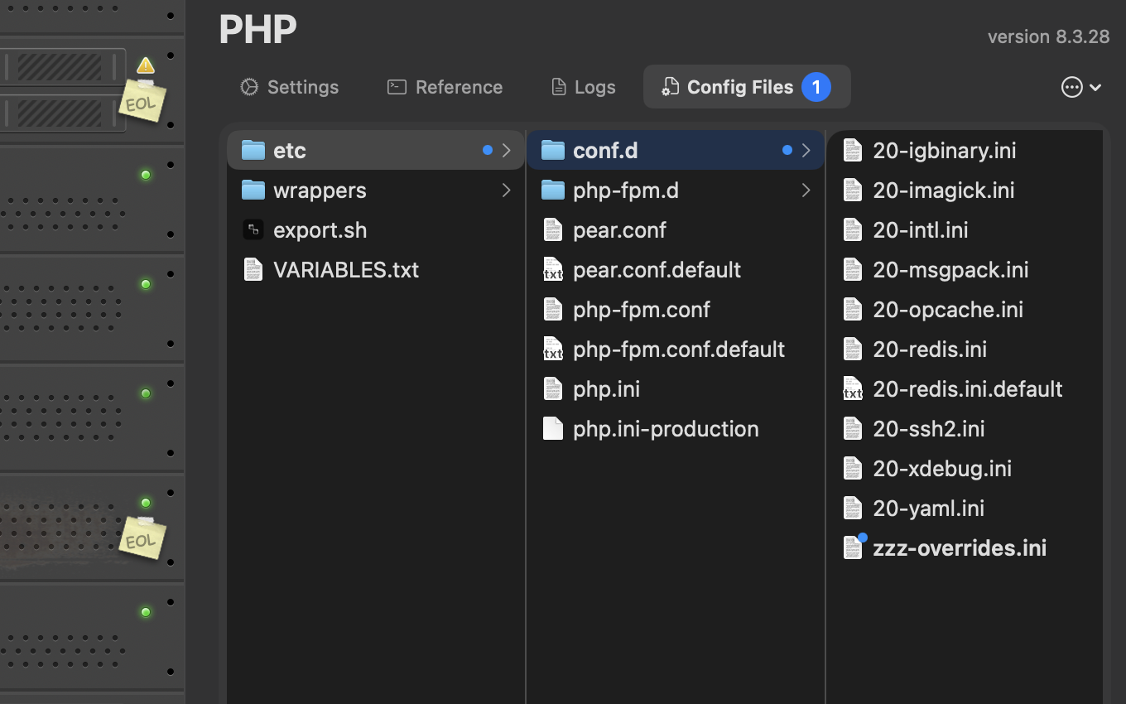Open the 20-msgpack.ini file name
Image resolution: width=1126 pixels, height=704 pixels.
(x=950, y=269)
